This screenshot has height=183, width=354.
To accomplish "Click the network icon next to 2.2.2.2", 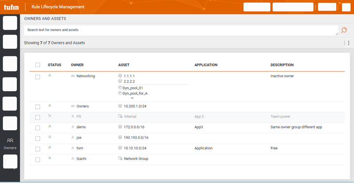I will [120, 81].
